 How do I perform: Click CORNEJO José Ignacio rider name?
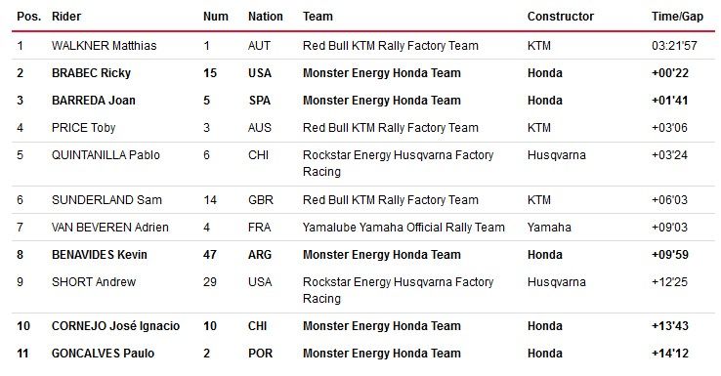(x=115, y=326)
